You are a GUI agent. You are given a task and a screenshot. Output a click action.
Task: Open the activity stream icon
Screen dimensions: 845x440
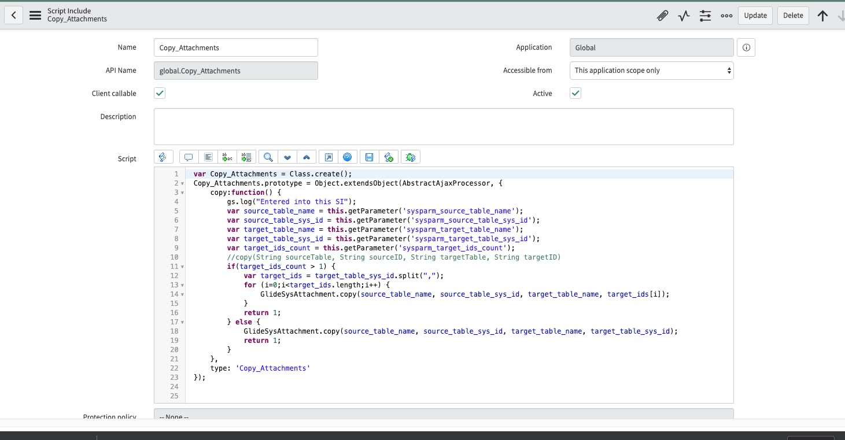pos(684,16)
